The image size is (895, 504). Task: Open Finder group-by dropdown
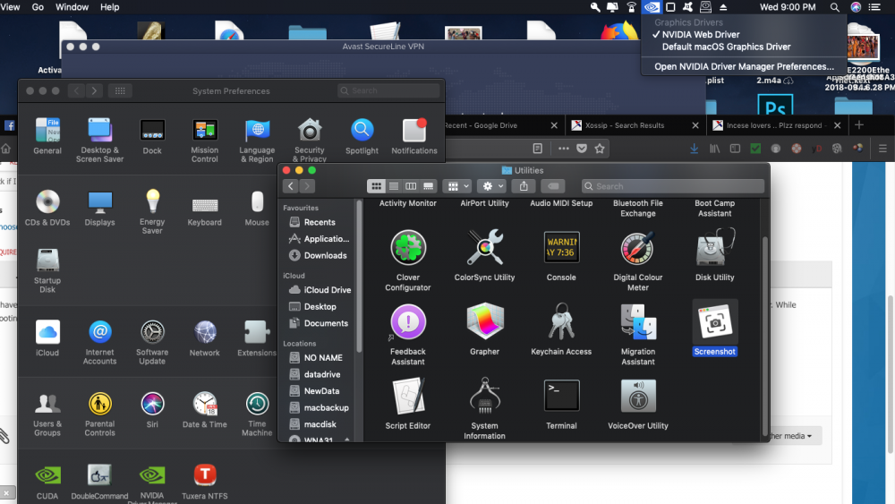point(457,186)
